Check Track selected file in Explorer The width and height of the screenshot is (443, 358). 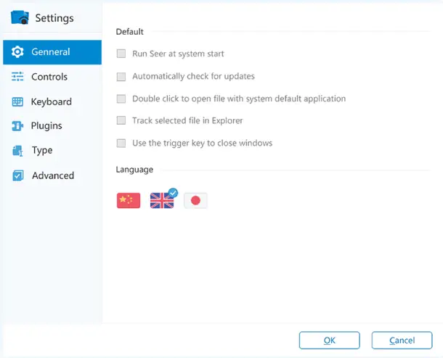coord(121,120)
